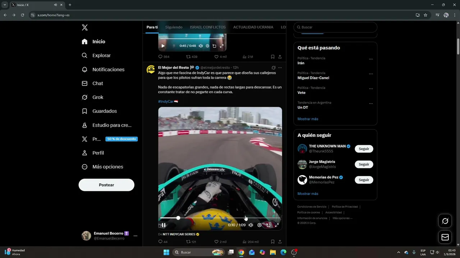Open Estudio para creadores
The image size is (460, 258).
pos(107,125)
